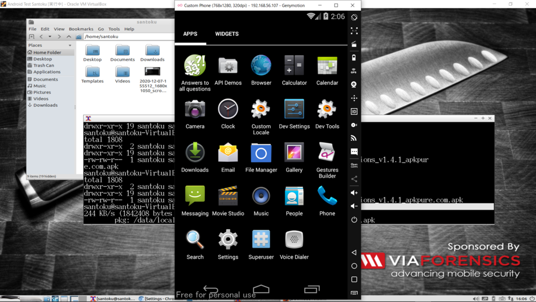This screenshot has height=302, width=536.
Task: Open the Gallery app
Action: tap(294, 157)
